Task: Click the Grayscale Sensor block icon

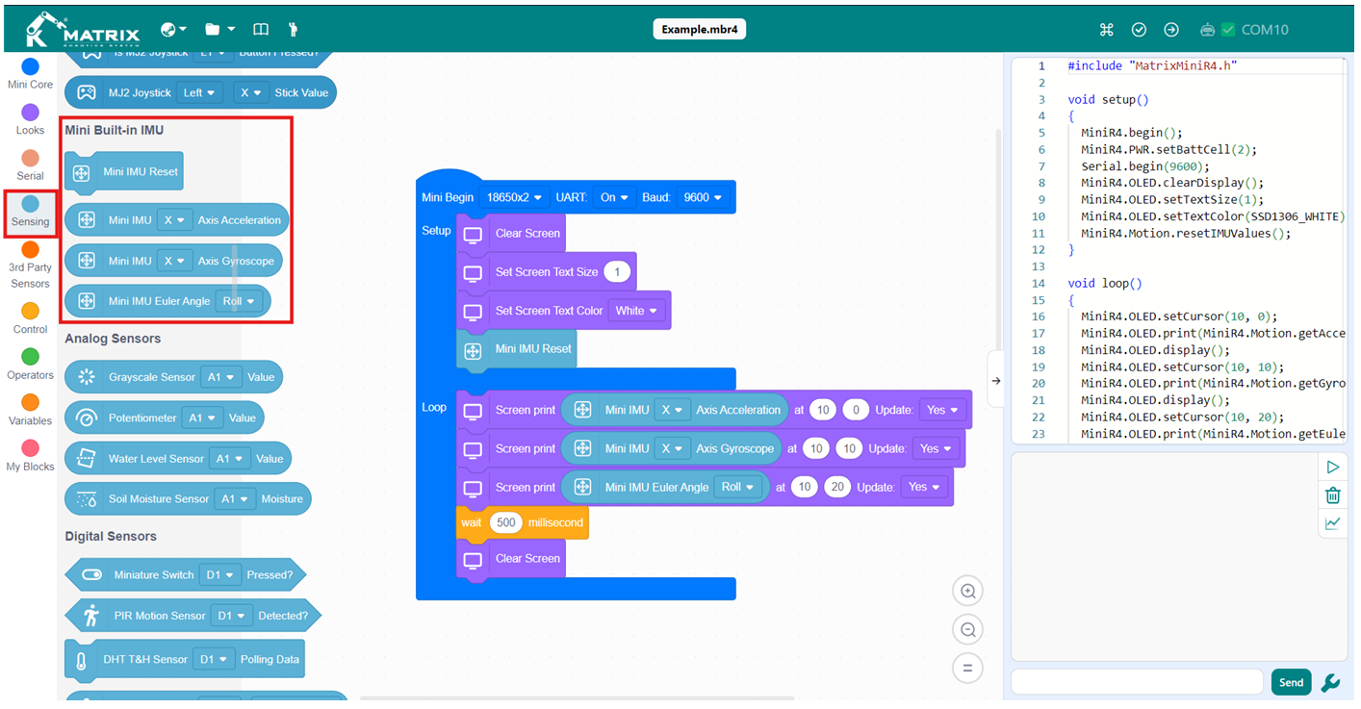Action: (x=87, y=377)
